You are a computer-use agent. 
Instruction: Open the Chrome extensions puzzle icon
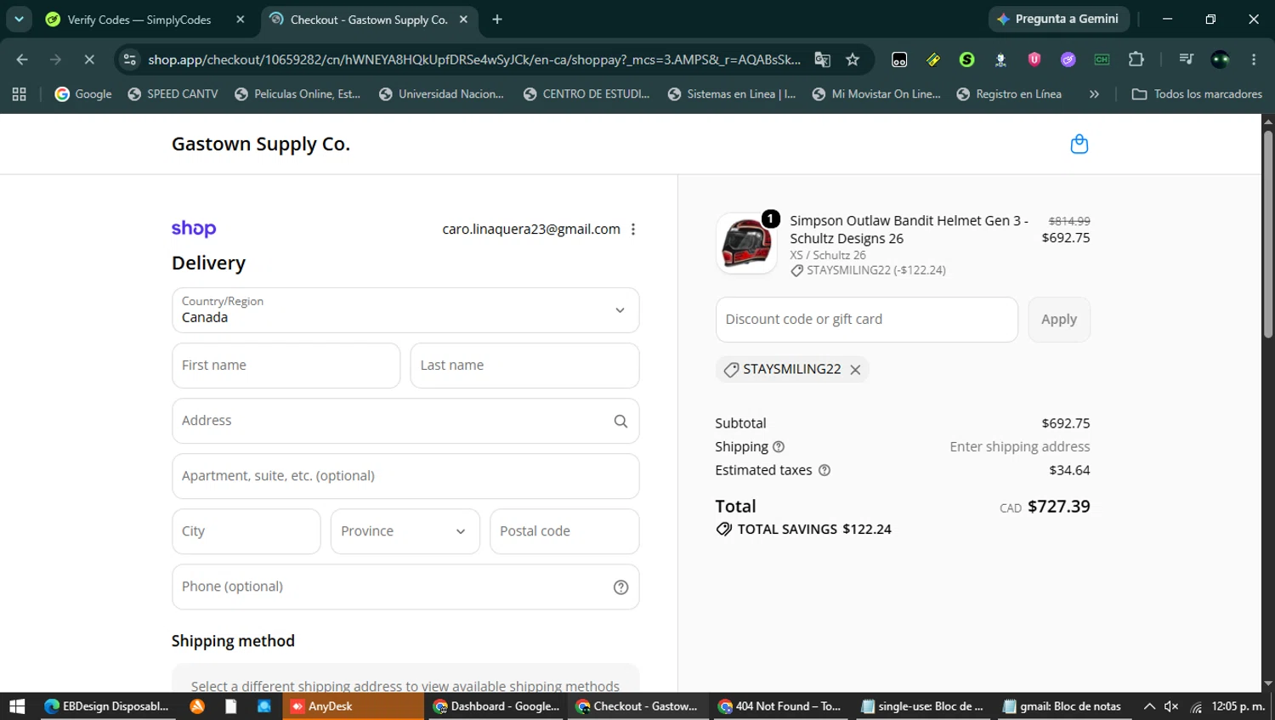tap(1136, 60)
